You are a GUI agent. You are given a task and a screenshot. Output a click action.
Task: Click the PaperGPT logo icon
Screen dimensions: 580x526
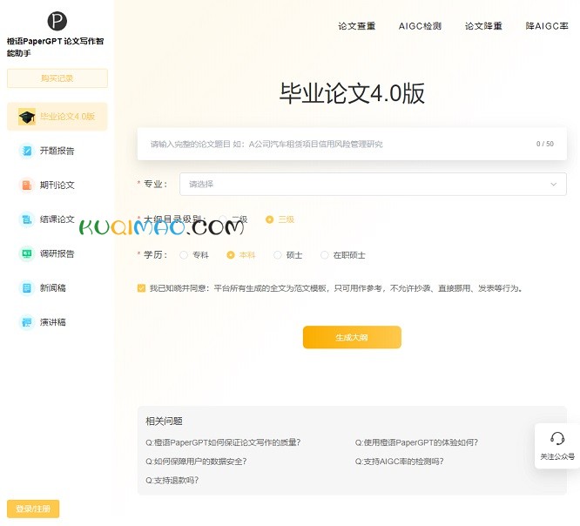(57, 21)
